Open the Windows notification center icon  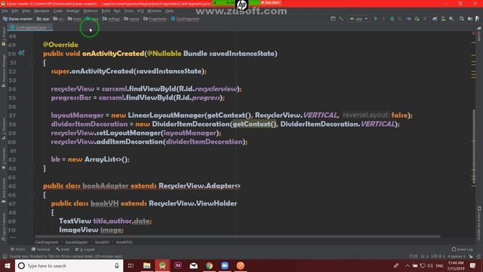click(x=473, y=265)
